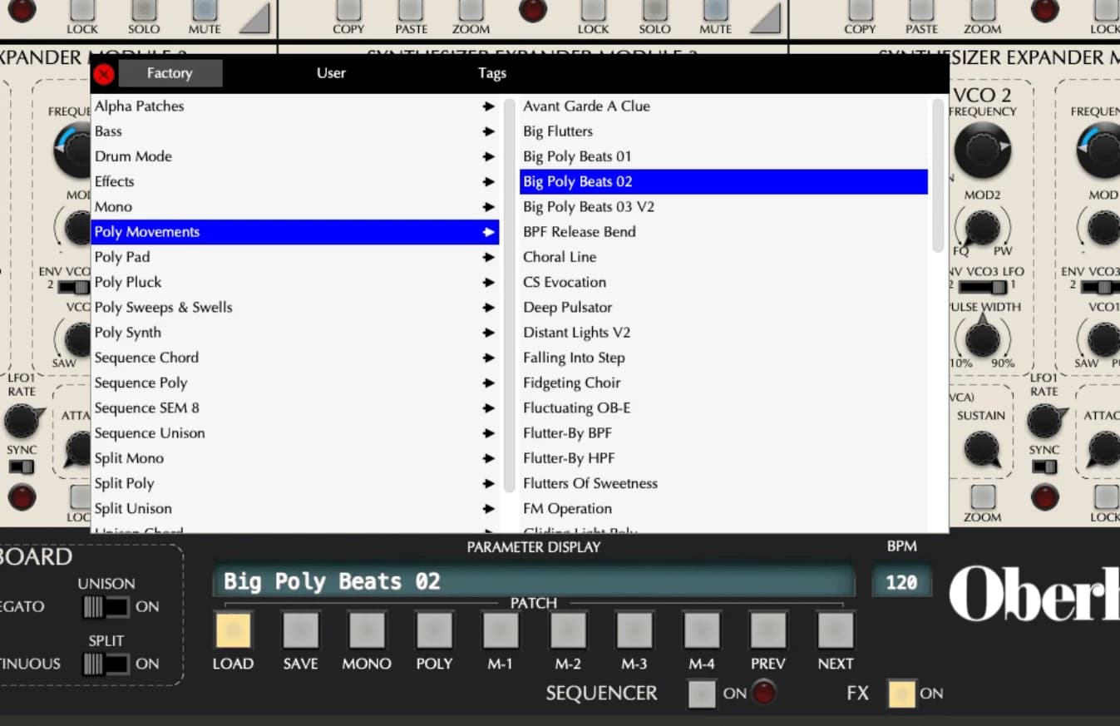
Task: Enable the SEQUENCER on button
Action: pos(702,693)
